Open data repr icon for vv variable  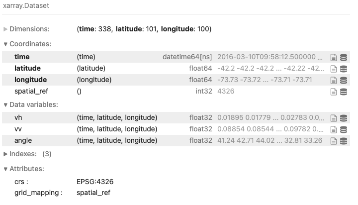[344, 129]
